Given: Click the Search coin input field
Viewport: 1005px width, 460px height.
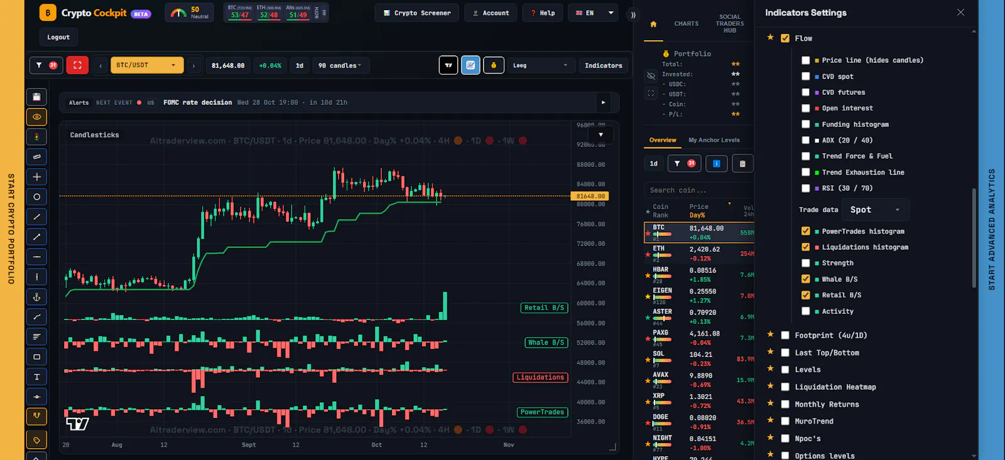Looking at the screenshot, I should (x=699, y=190).
